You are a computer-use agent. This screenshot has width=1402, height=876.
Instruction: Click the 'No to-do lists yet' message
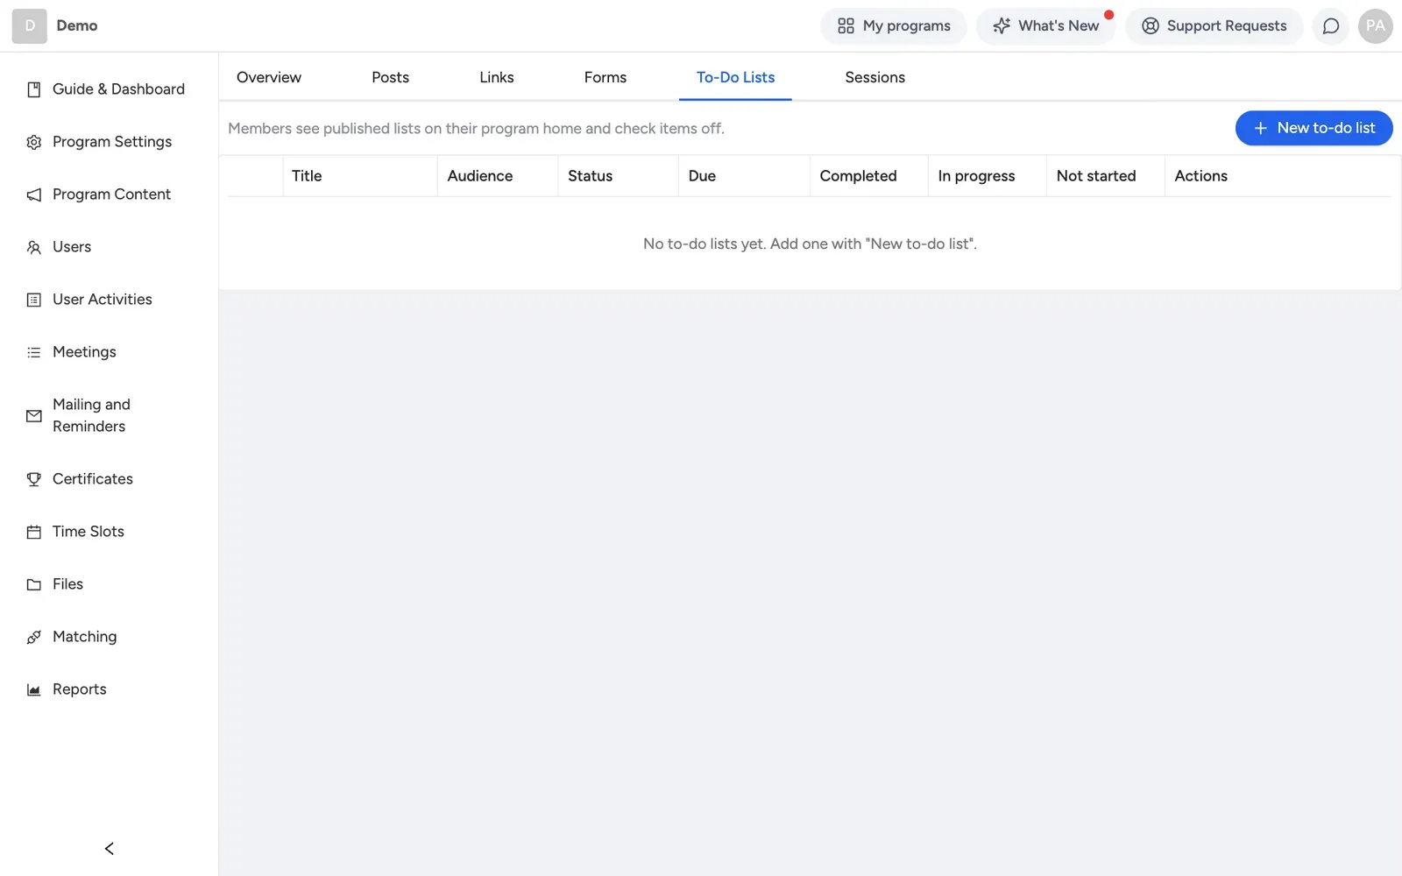click(x=810, y=244)
